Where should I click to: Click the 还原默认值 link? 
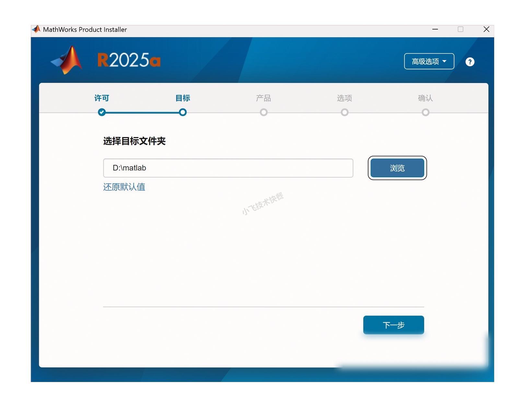click(x=124, y=187)
